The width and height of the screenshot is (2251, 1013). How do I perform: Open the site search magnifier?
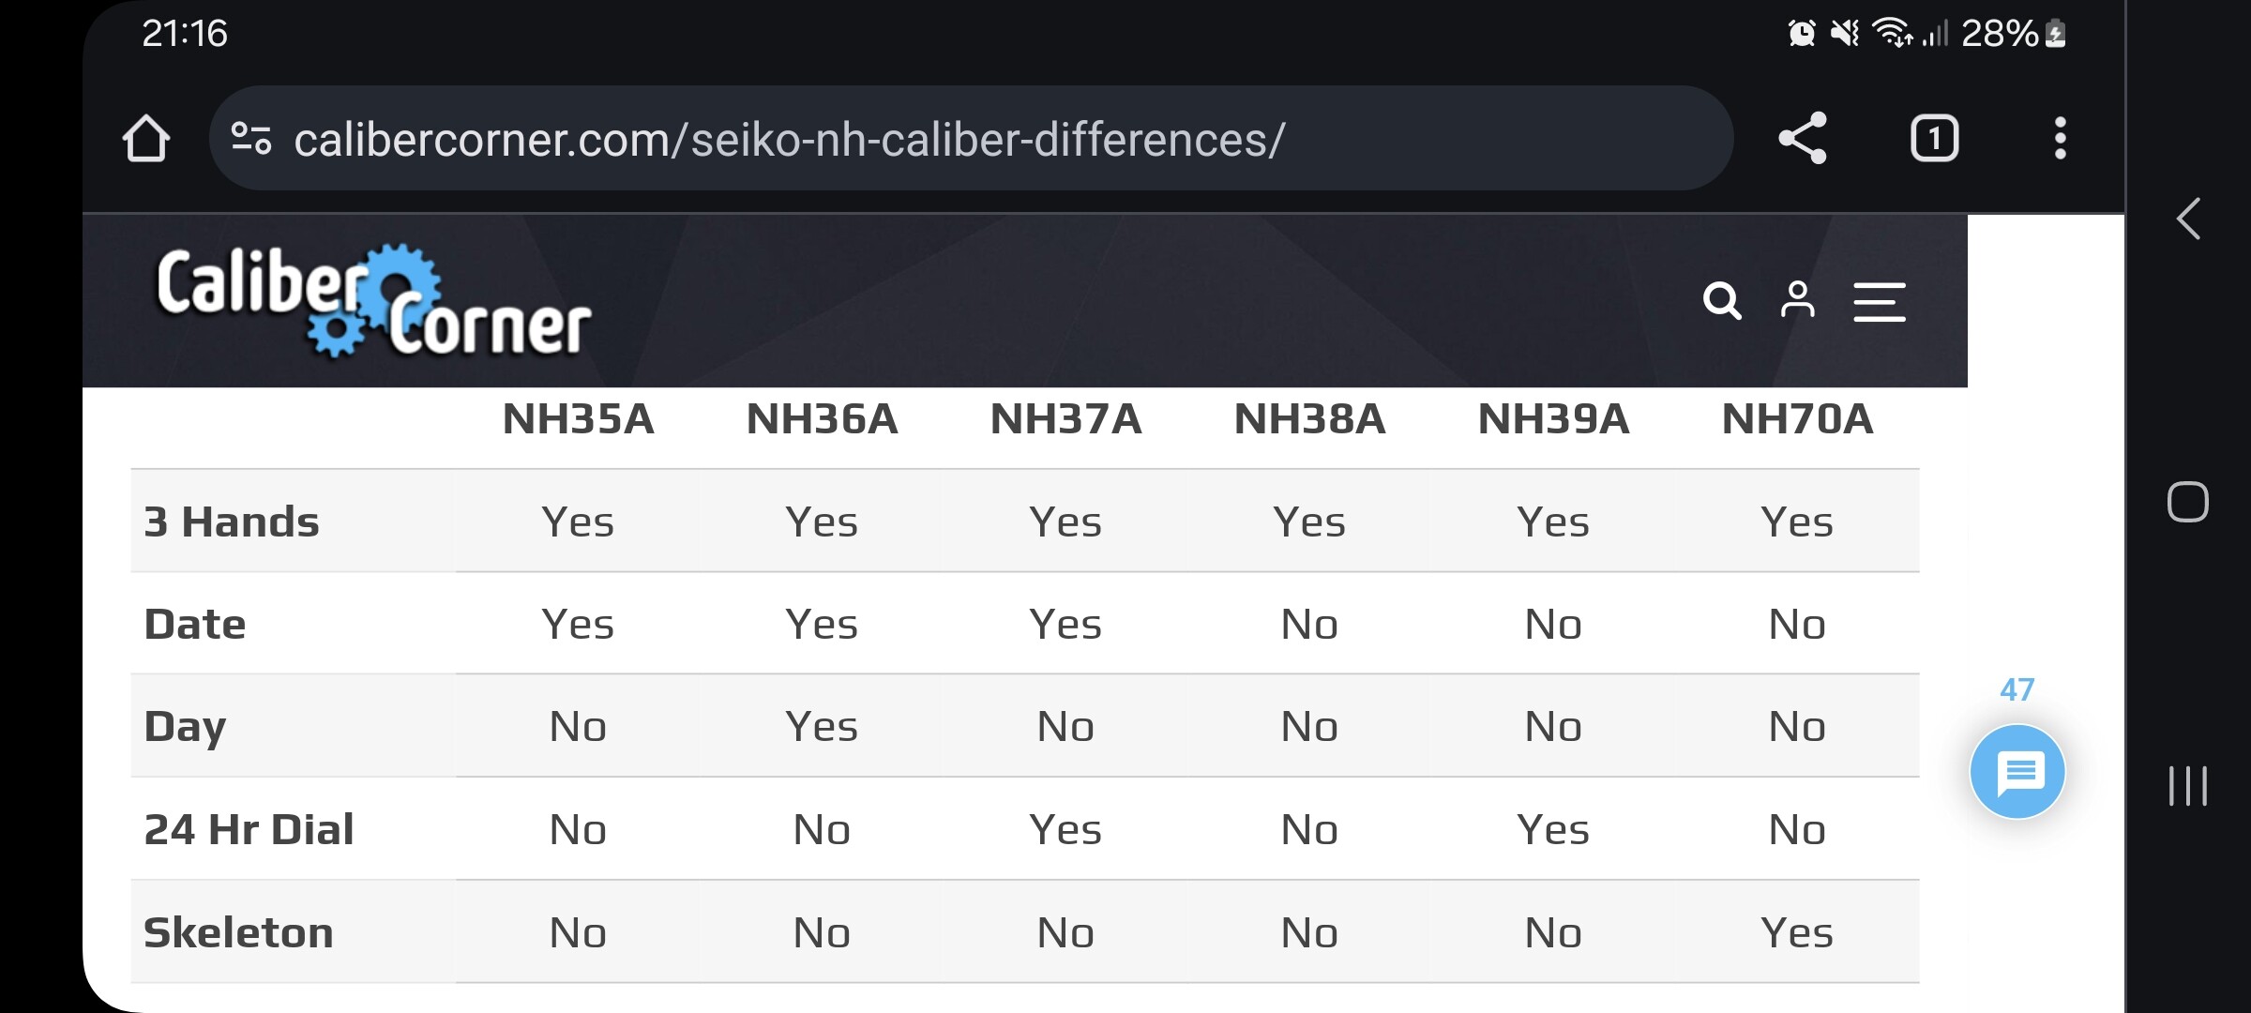[1722, 301]
